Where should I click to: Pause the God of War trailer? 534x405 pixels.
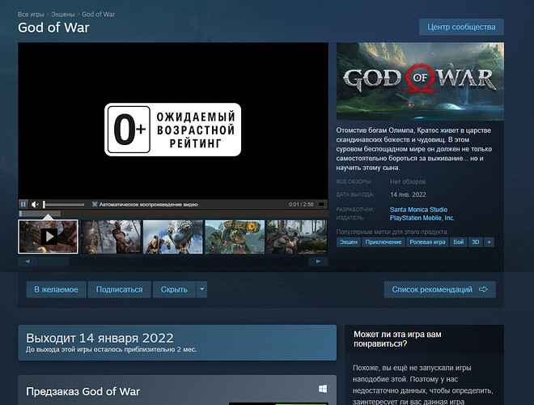[23, 204]
